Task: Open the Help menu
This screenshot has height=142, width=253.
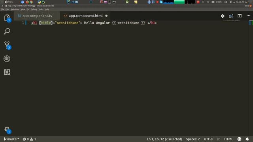Action: tap(47, 9)
